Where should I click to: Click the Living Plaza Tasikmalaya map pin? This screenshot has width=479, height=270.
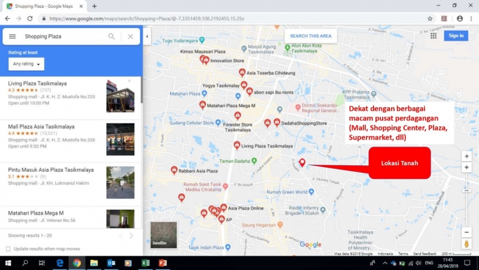(237, 145)
